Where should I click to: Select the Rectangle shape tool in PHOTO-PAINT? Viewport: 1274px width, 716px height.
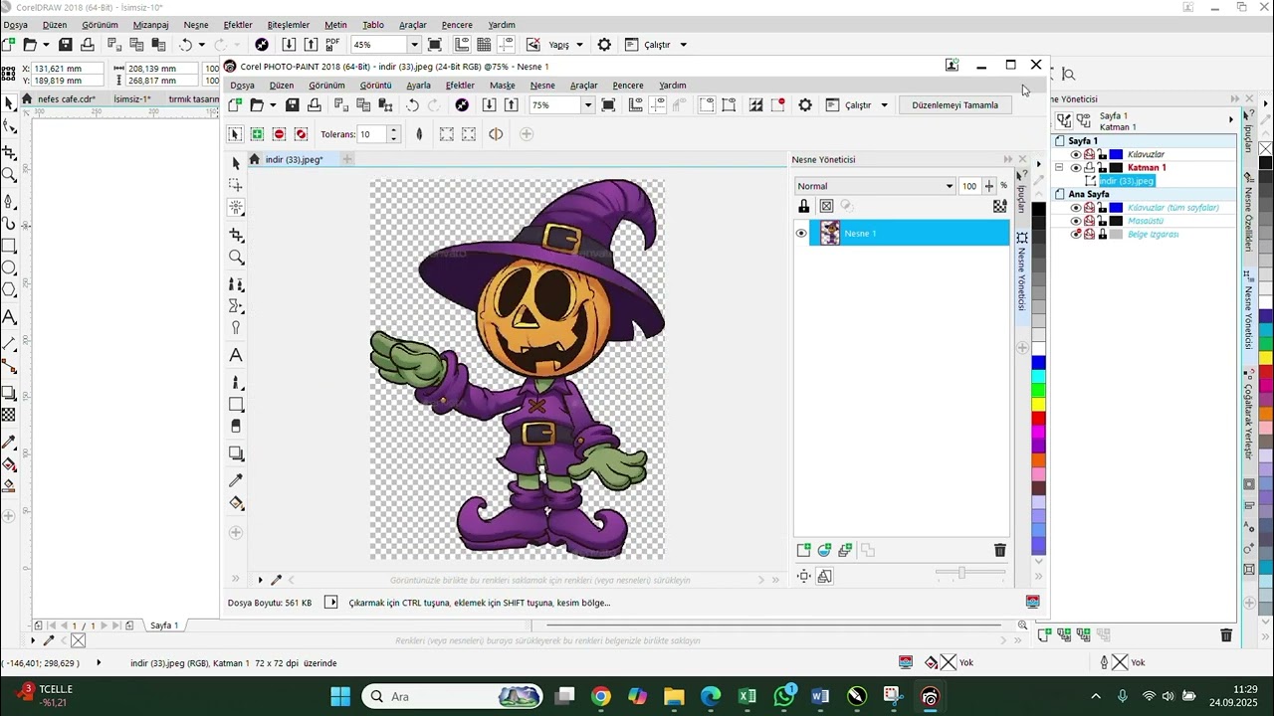pos(236,405)
